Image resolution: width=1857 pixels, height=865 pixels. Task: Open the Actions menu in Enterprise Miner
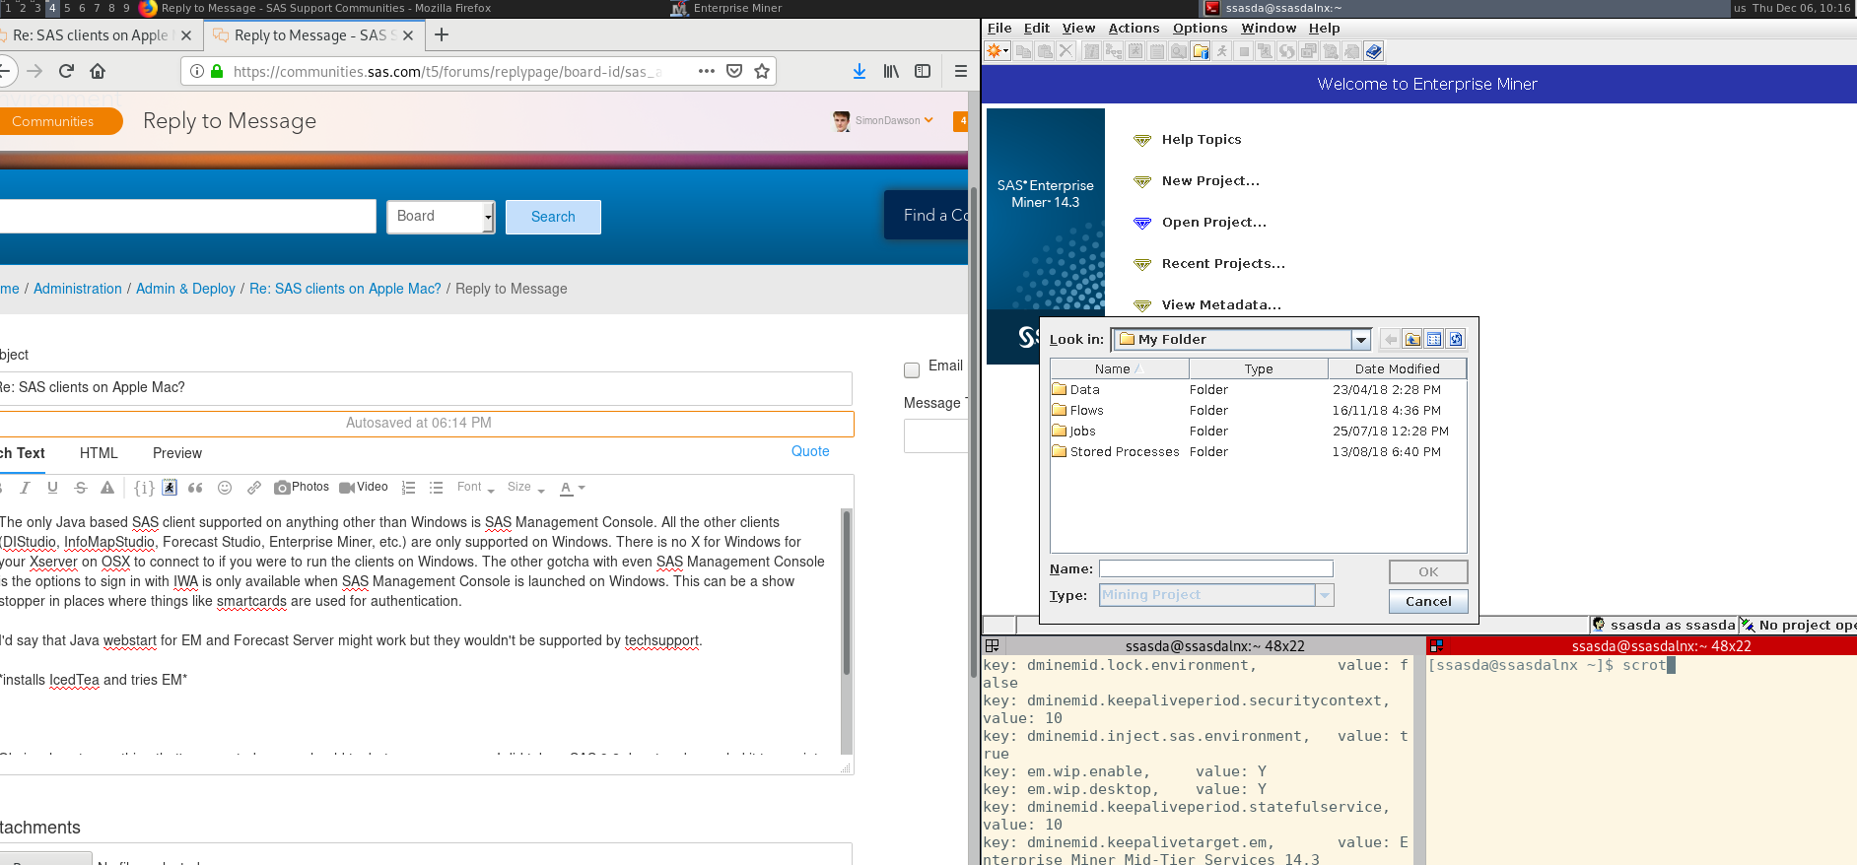pyautogui.click(x=1134, y=29)
